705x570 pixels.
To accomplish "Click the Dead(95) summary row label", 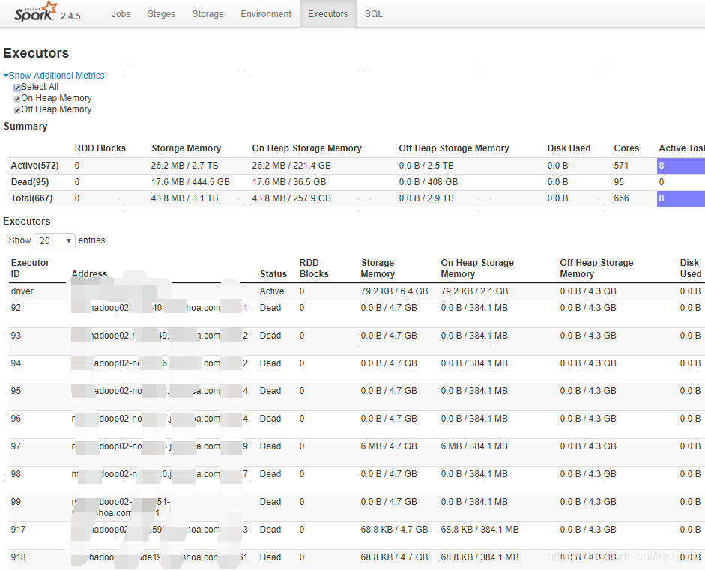I will tap(30, 182).
